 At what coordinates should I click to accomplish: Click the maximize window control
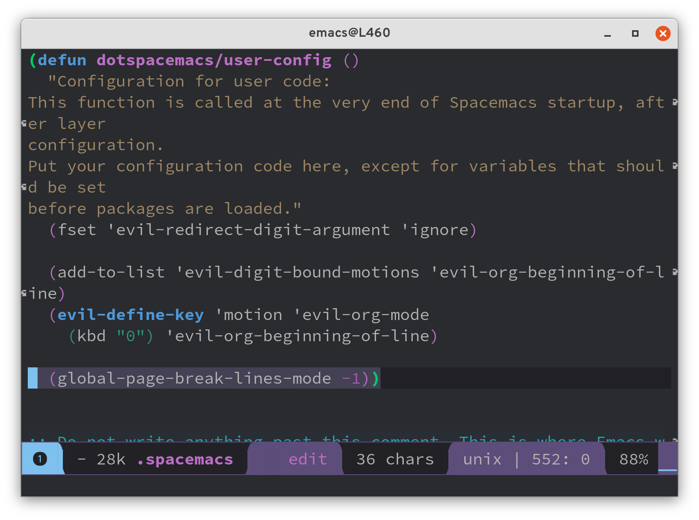point(634,33)
